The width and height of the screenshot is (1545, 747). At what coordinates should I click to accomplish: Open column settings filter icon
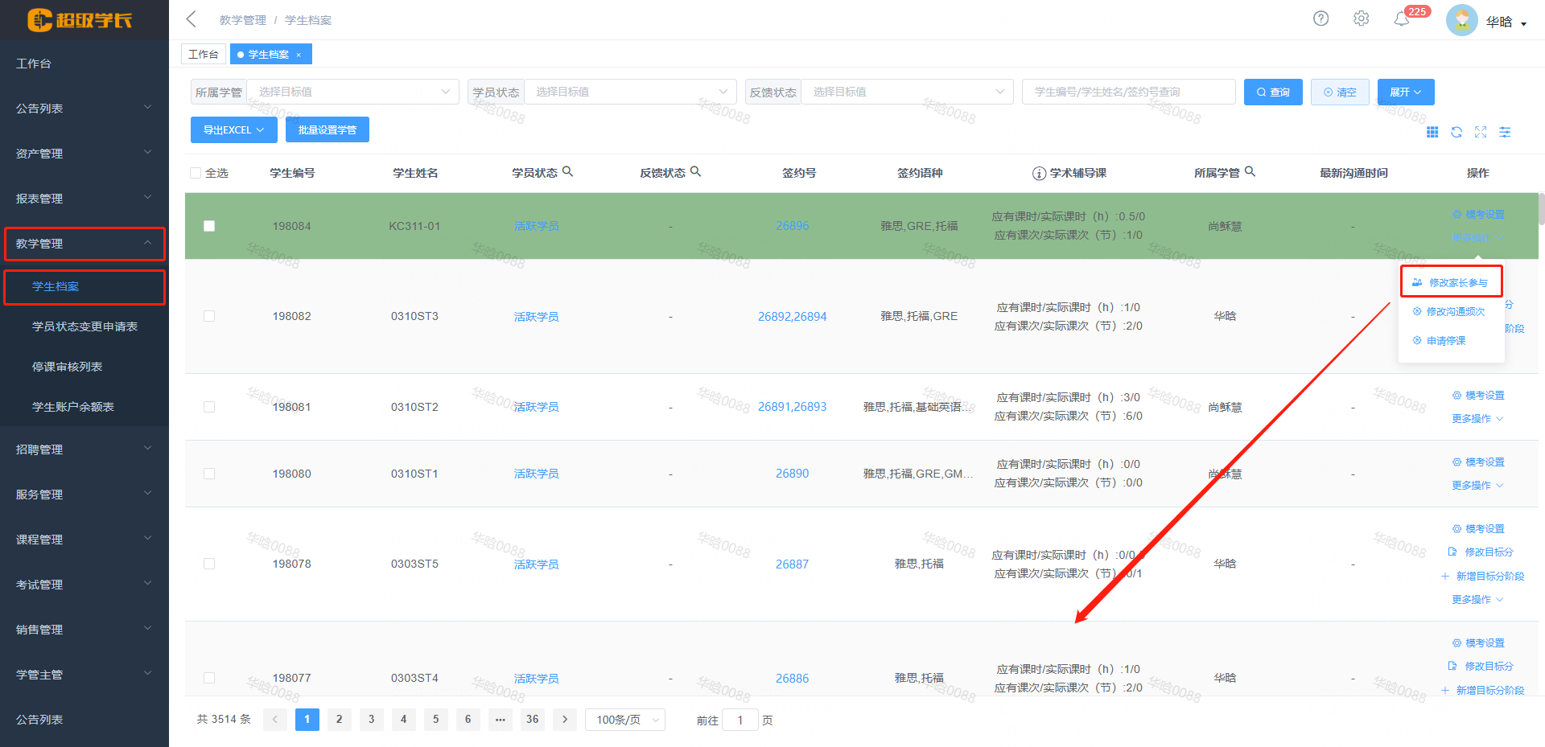coord(1505,132)
